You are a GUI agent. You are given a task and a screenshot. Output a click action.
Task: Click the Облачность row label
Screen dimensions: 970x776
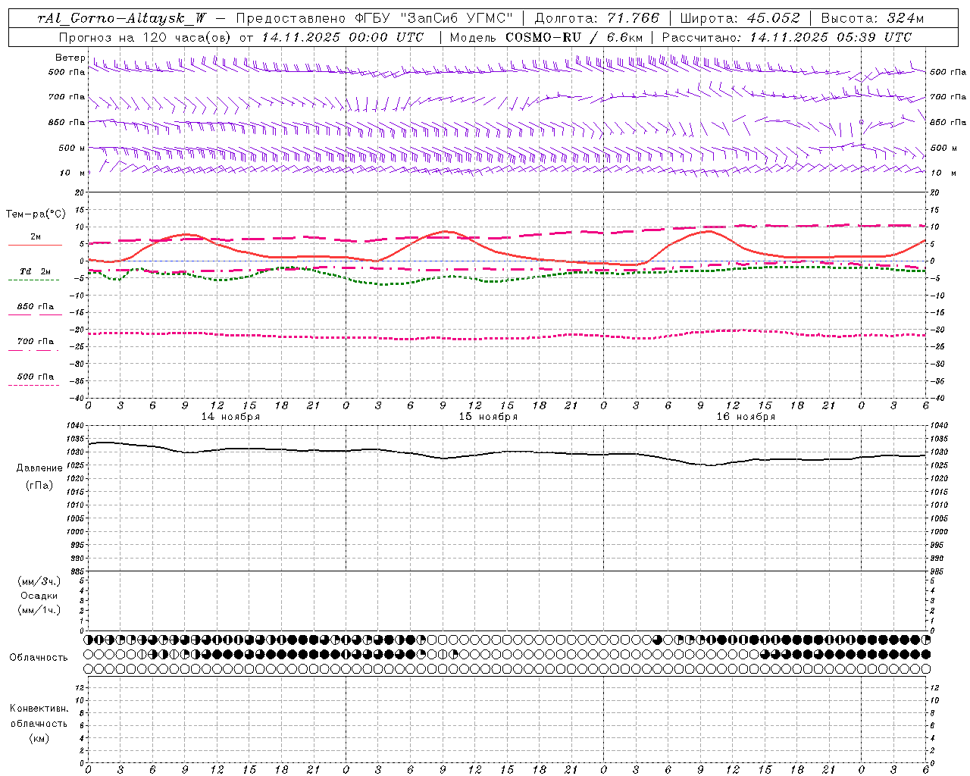[39, 658]
